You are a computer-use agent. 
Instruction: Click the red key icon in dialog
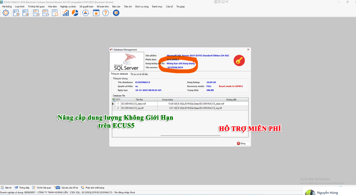pyautogui.click(x=239, y=60)
